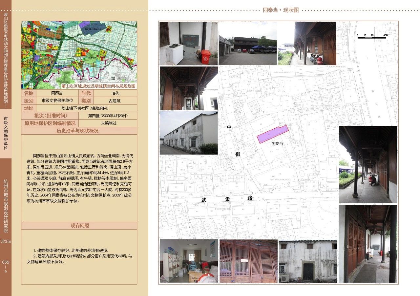The image size is (420, 296).
Task: Open the wooden lattice doors close-up photo
Action: click(248, 261)
